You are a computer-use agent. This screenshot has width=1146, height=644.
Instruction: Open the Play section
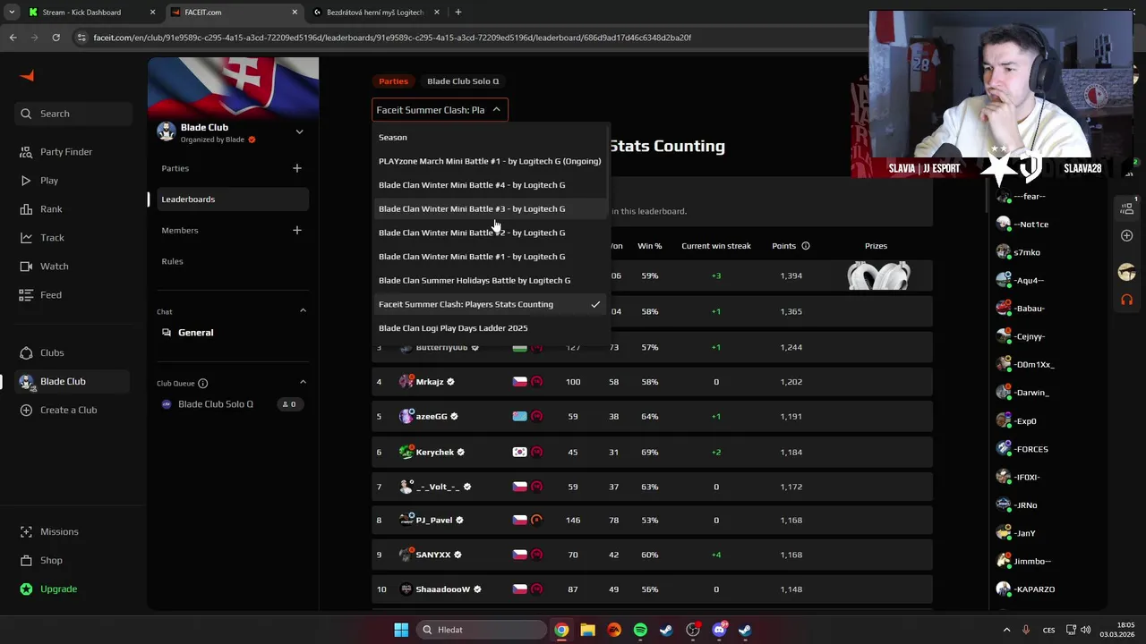pyautogui.click(x=48, y=181)
